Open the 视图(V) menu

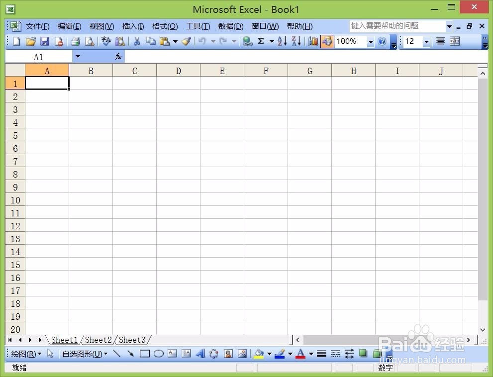tap(101, 26)
